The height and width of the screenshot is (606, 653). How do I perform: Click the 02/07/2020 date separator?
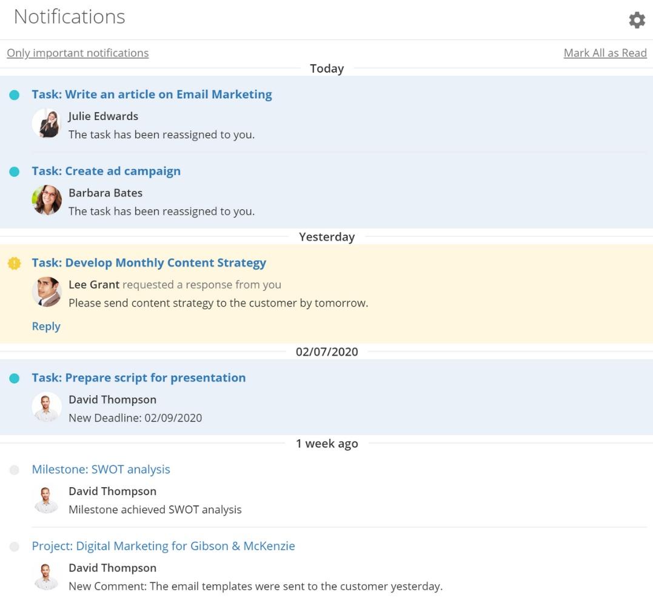coord(327,351)
